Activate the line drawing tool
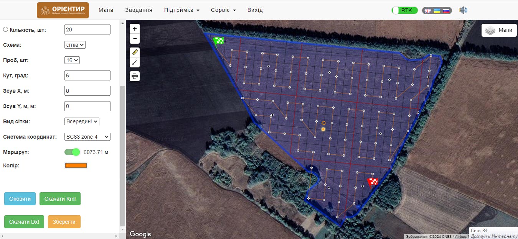This screenshot has width=518, height=239. tap(135, 62)
